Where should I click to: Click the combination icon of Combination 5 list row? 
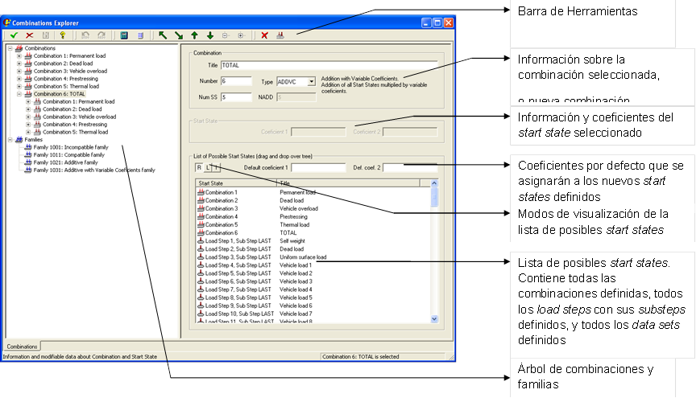click(201, 224)
